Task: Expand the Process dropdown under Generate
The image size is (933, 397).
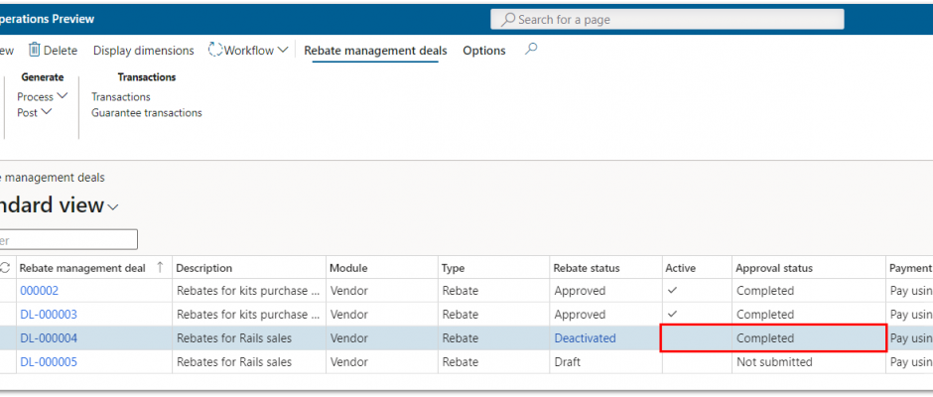Action: [x=62, y=96]
